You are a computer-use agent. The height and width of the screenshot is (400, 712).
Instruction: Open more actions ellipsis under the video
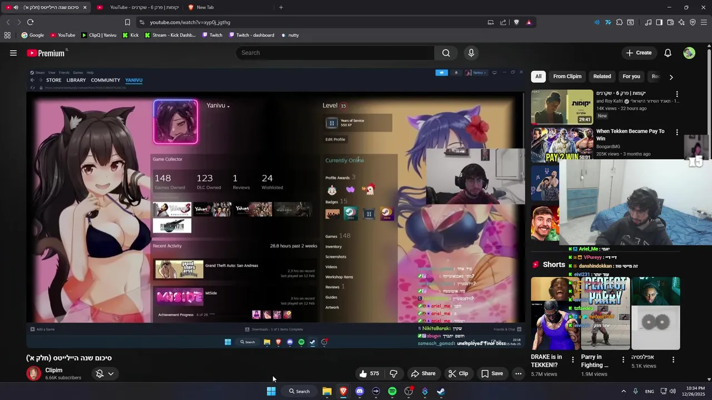(518, 373)
